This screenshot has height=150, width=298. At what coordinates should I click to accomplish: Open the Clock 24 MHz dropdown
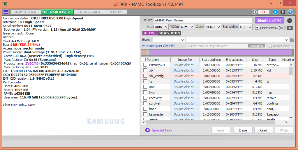[x=213, y=27]
